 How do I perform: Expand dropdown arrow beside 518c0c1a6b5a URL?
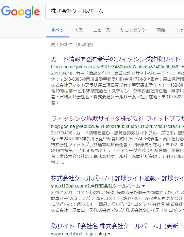pyautogui.click(x=183, y=126)
